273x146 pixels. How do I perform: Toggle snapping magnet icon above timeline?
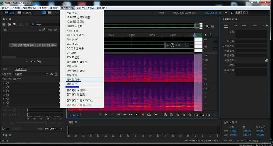tap(206, 35)
